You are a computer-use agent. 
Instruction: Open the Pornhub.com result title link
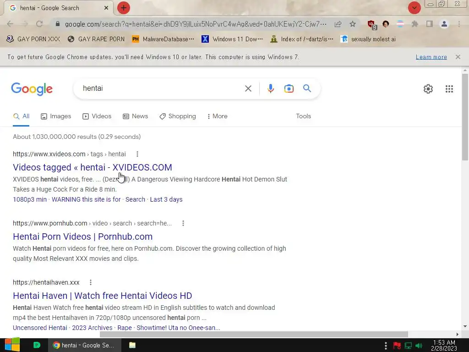(82, 236)
